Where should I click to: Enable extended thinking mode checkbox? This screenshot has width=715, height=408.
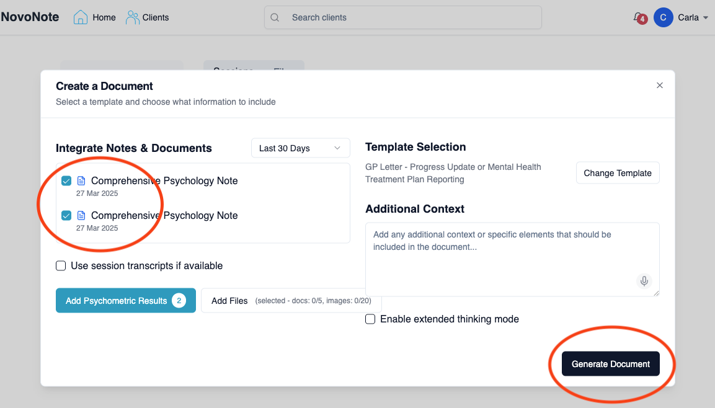point(370,319)
